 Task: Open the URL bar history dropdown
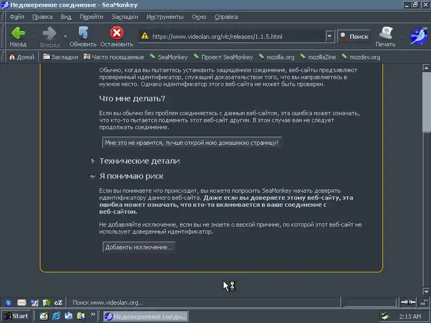click(x=329, y=36)
